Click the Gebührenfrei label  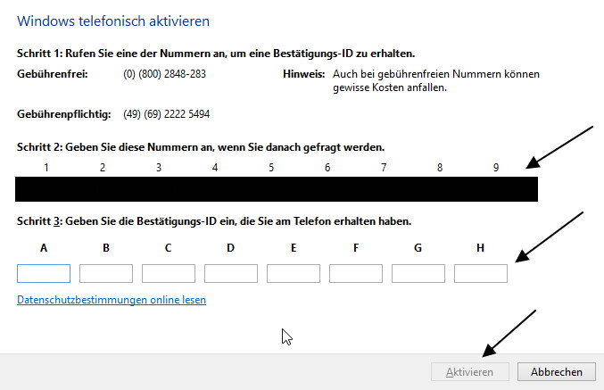(x=53, y=74)
